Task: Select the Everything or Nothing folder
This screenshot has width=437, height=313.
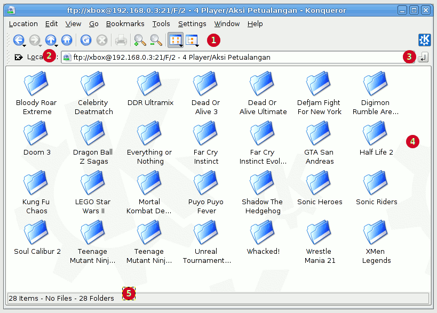Action: pyautogui.click(x=149, y=143)
